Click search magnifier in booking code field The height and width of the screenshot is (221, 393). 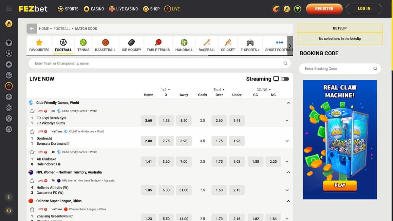coord(375,69)
